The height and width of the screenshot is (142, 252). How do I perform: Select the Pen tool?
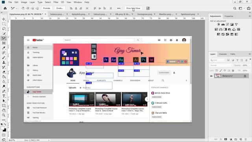click(4, 91)
